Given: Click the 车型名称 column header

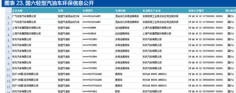Looking at the screenshot, I should (120, 11).
